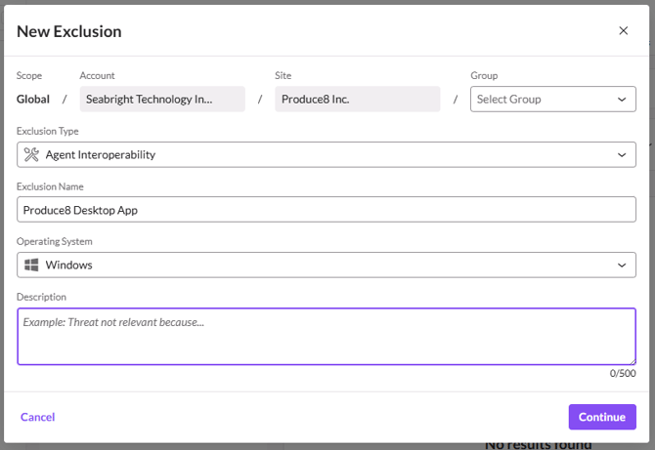Click the 0/500 character counter

pyautogui.click(x=623, y=374)
